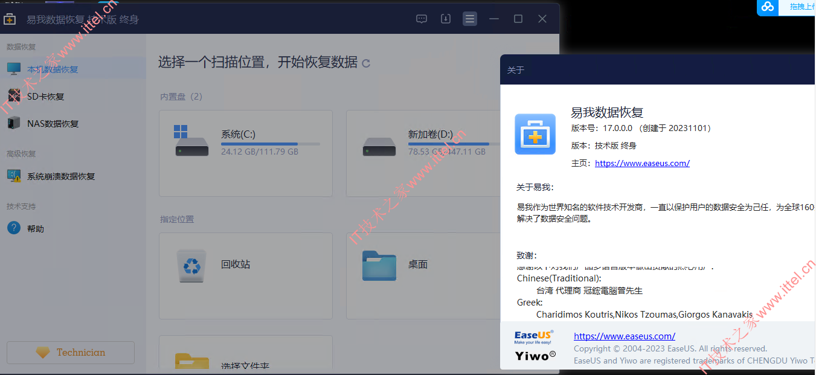Select the 回收站 location card

coord(246,276)
